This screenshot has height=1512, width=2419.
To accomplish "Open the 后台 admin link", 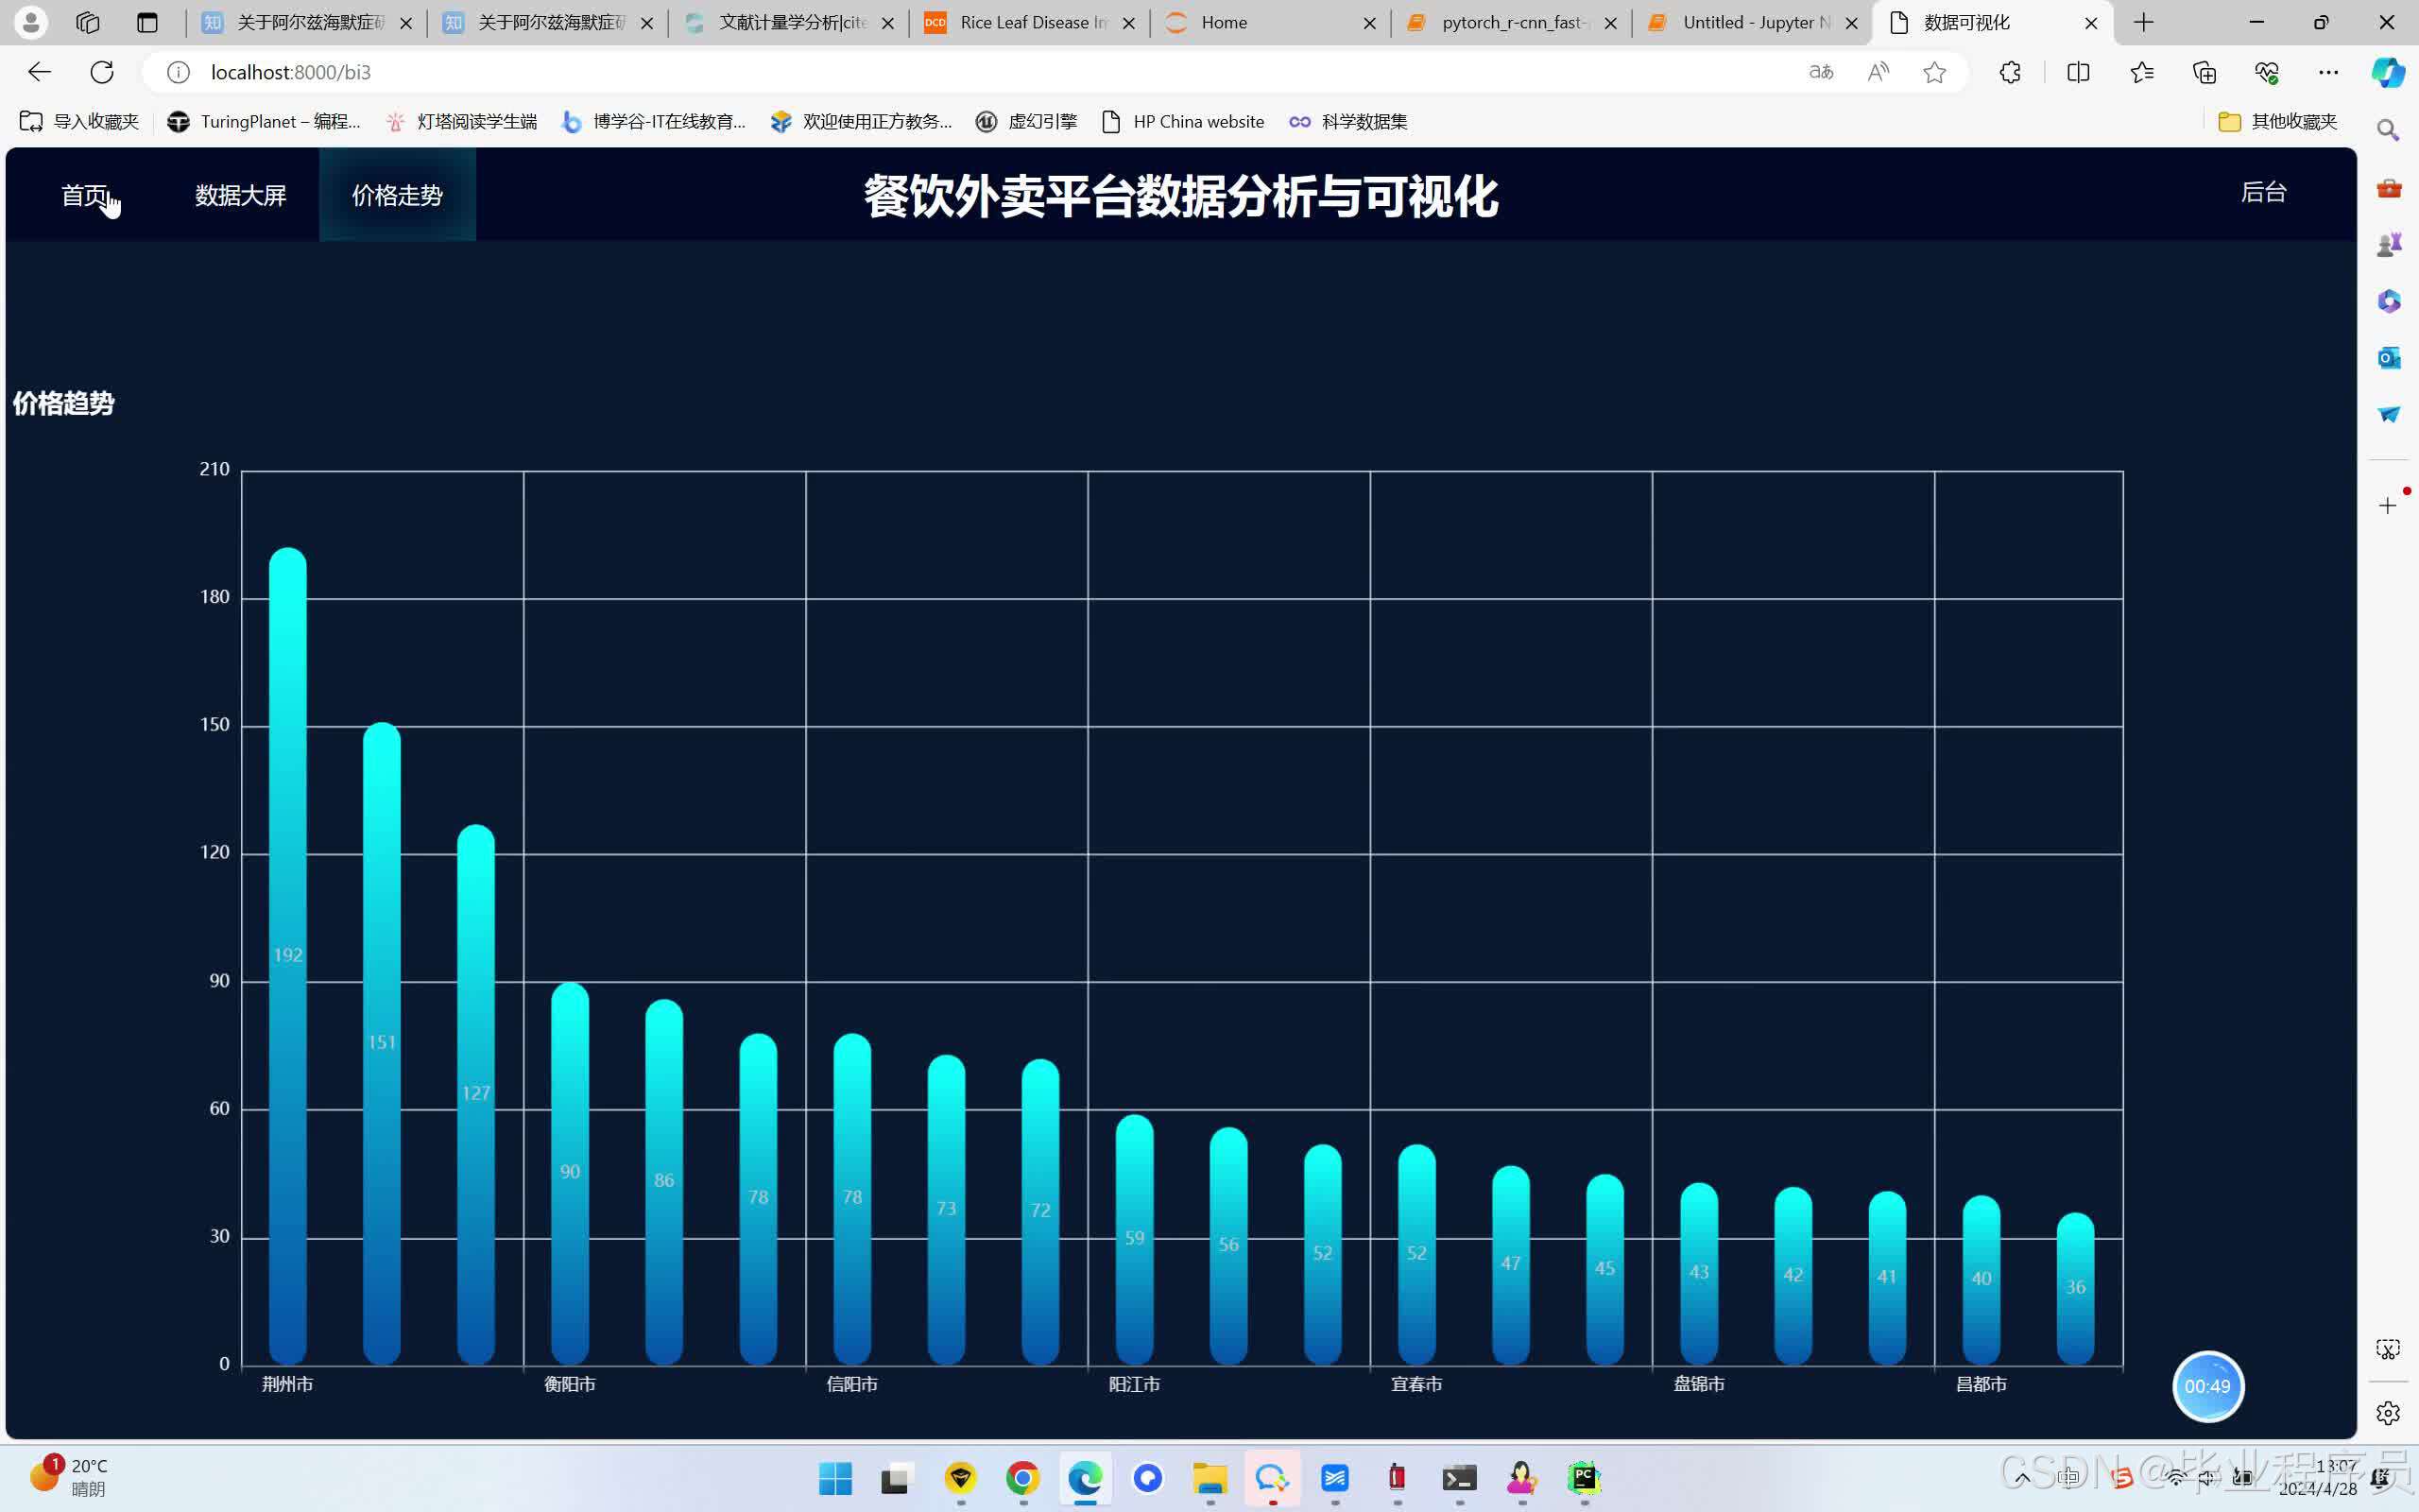I will click(x=2263, y=192).
